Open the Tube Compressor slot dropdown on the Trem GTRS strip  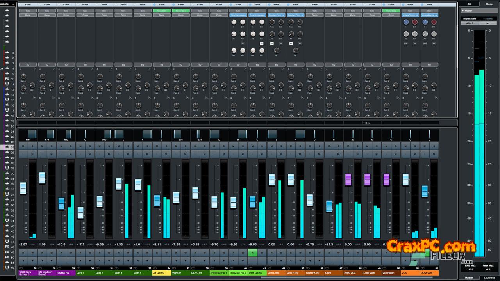pos(257,15)
